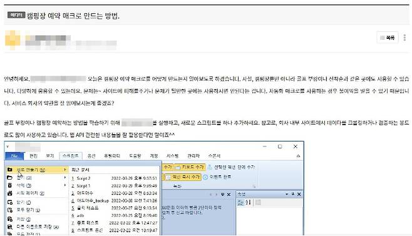Click the 추가 button left of 키보드 추가
This screenshot has height=236, width=412.
click(168, 167)
